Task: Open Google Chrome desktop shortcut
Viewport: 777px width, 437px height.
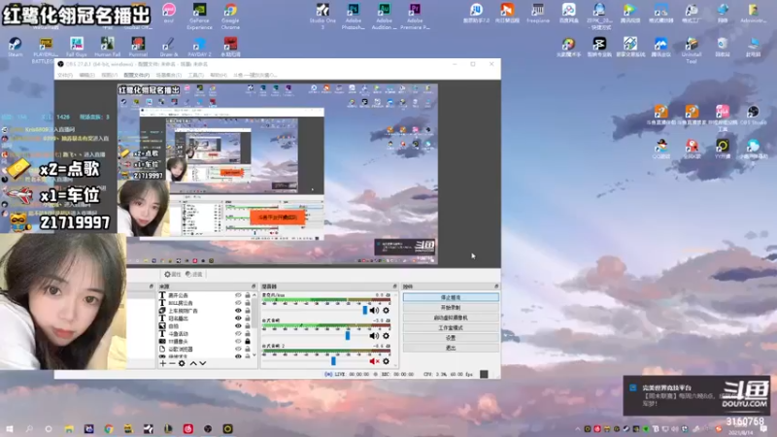Action: [x=230, y=16]
